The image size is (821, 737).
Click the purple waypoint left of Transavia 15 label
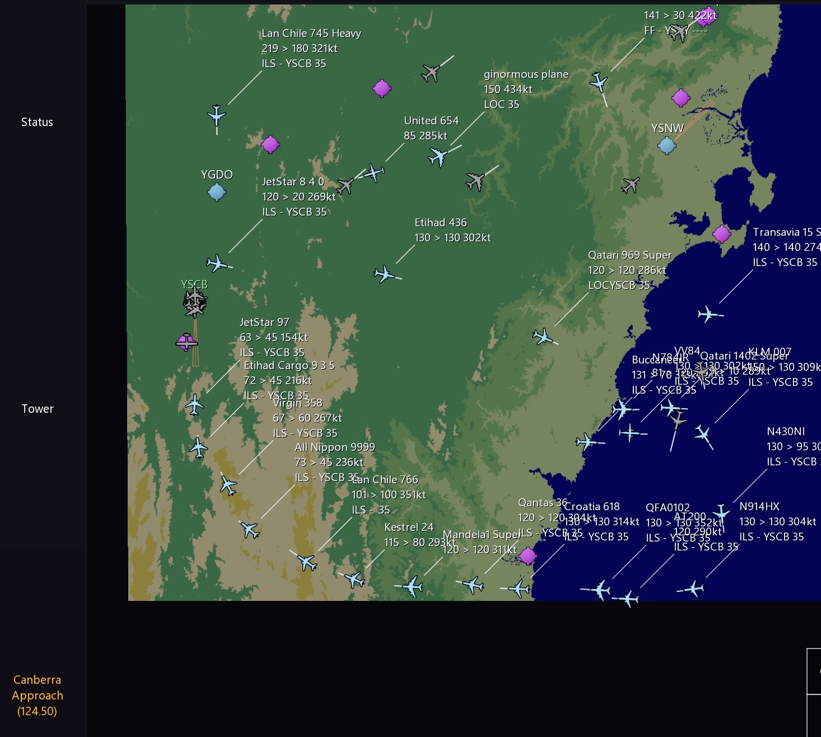coord(722,234)
